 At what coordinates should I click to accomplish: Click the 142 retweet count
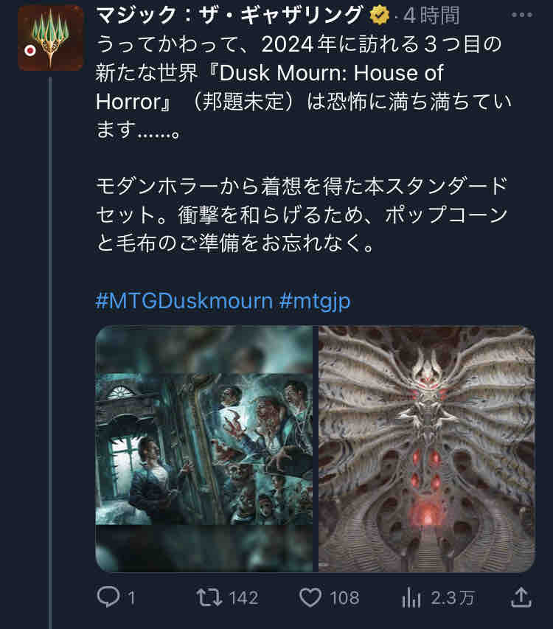(x=243, y=598)
